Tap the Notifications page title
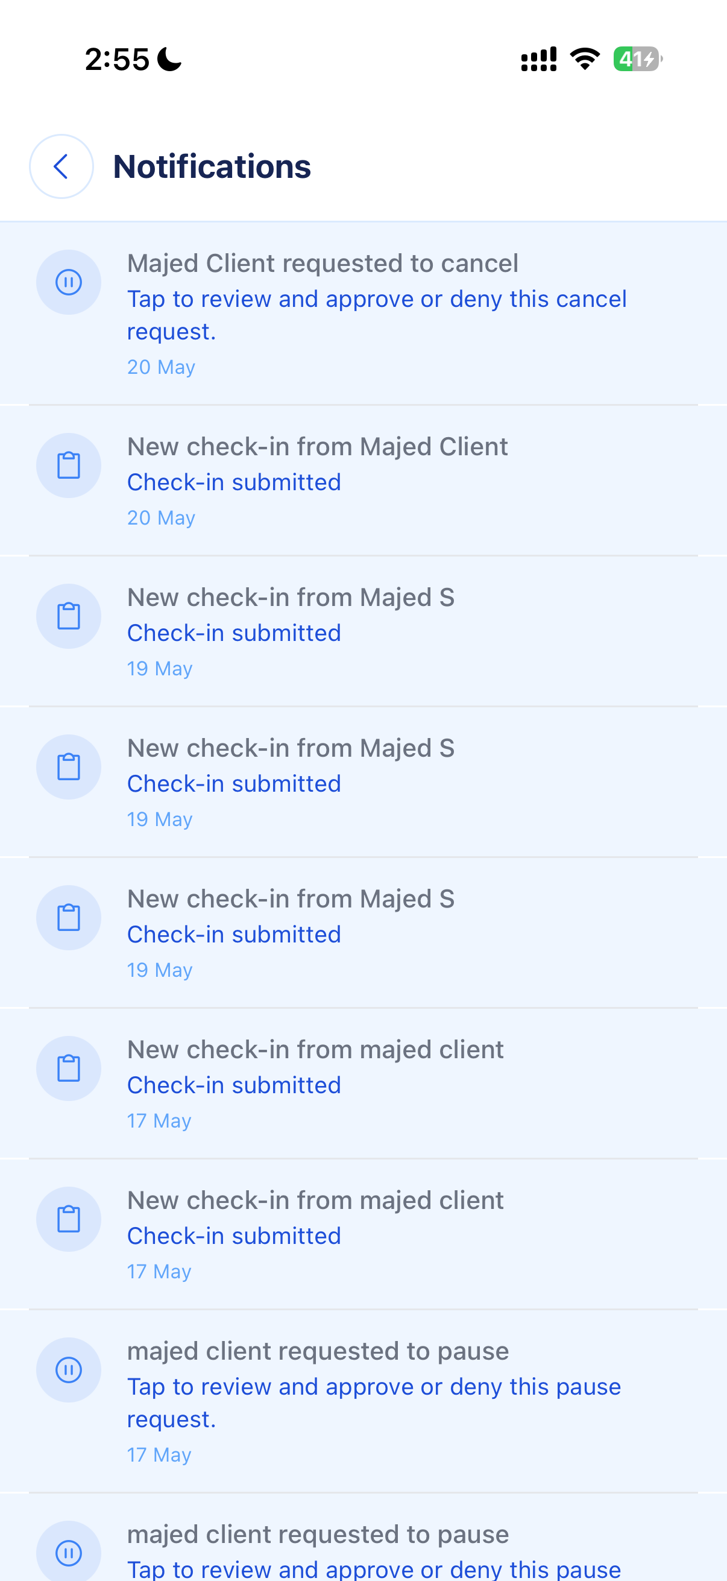This screenshot has height=1581, width=727. (212, 166)
